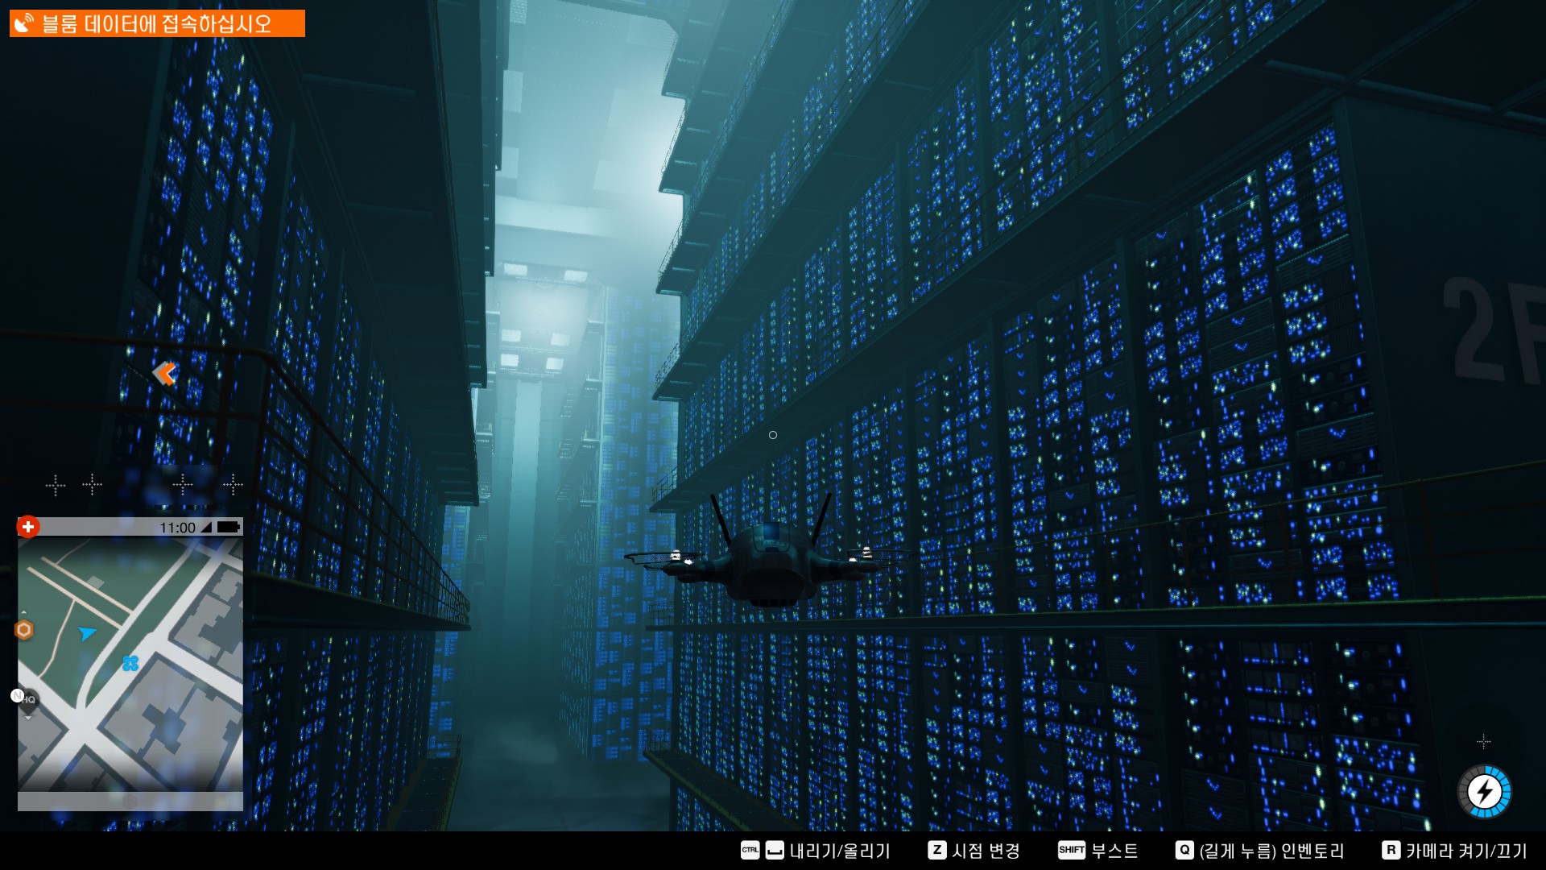The image size is (1546, 870).
Task: Click the battery indicator in phone bar
Action: (228, 528)
